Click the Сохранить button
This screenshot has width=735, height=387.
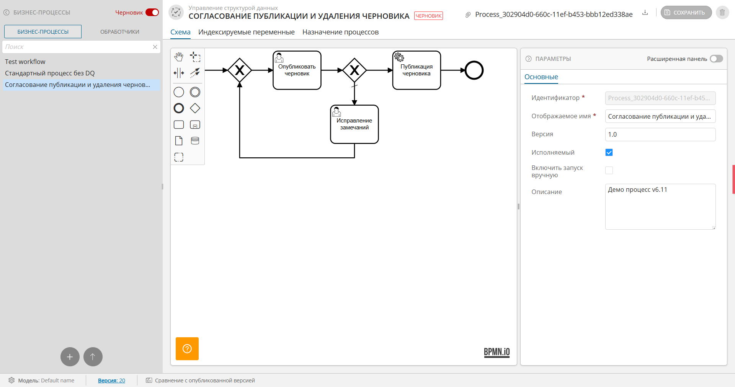click(x=686, y=13)
